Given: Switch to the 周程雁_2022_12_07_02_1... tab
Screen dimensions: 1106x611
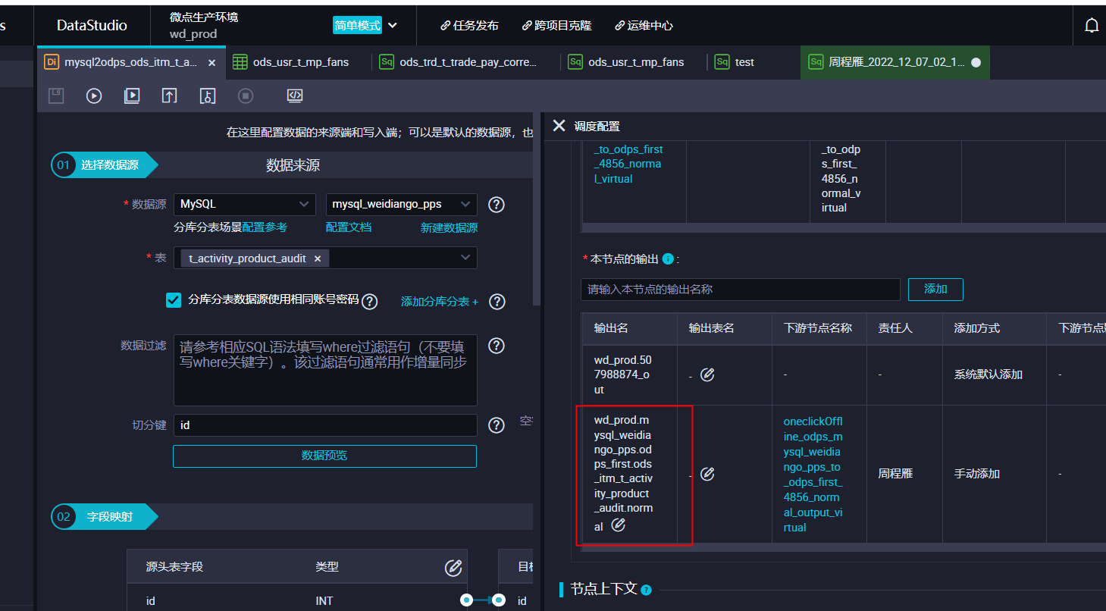Looking at the screenshot, I should click(x=895, y=62).
